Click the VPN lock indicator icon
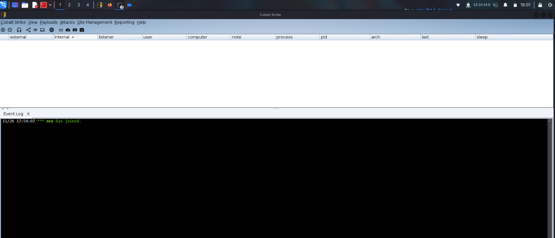This screenshot has height=238, width=555. (468, 5)
